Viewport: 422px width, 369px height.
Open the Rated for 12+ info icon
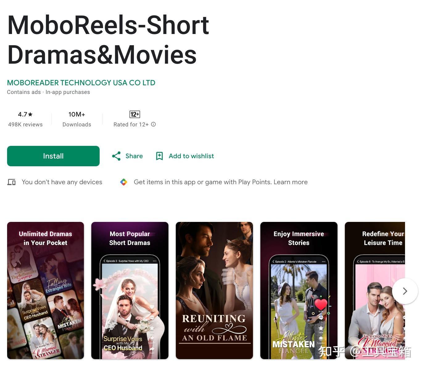pyautogui.click(x=153, y=124)
